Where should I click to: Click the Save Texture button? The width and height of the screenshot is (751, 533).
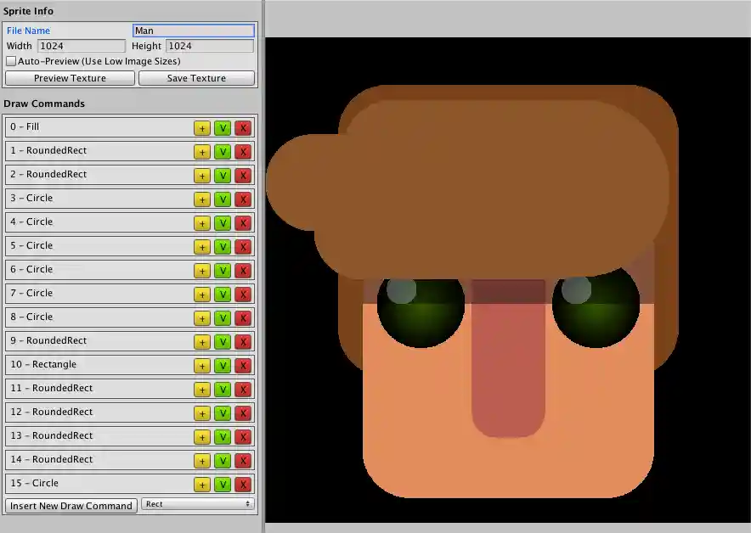point(196,78)
